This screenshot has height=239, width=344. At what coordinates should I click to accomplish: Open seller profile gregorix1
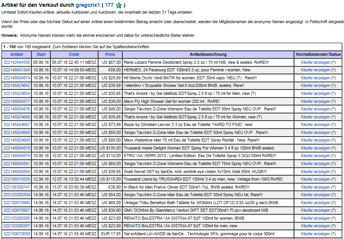88,5
